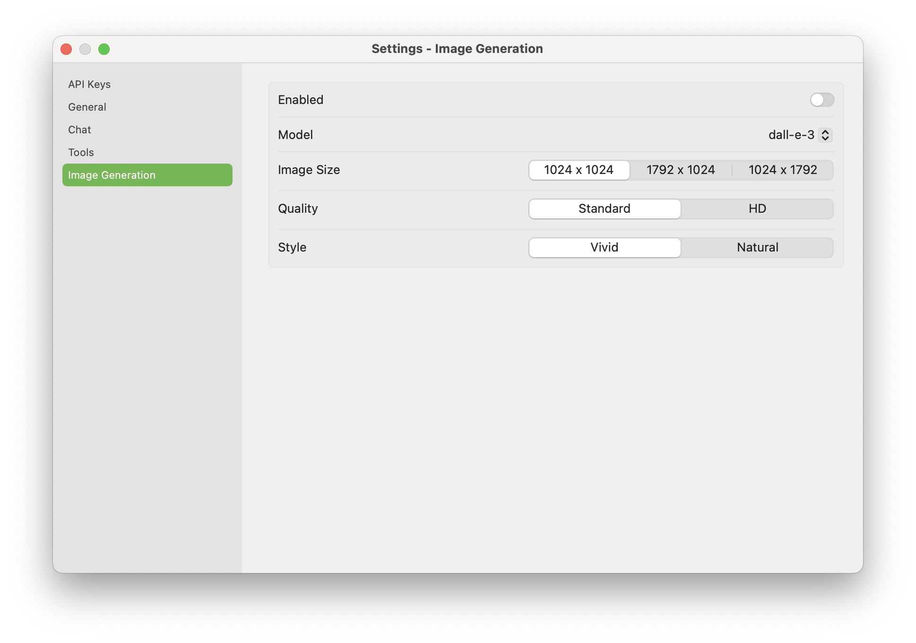
Task: Pick the 1024 x 1792 image size
Action: 782,170
